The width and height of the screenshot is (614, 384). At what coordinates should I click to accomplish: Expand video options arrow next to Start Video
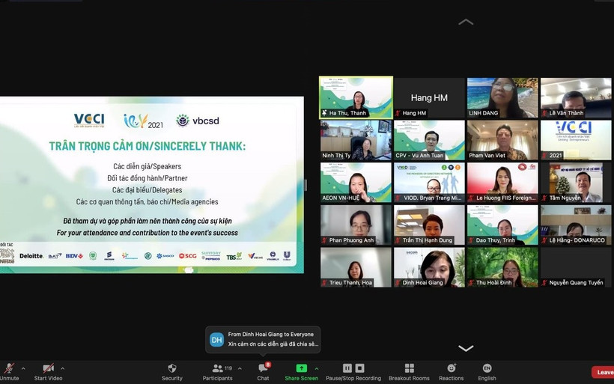(x=62, y=368)
